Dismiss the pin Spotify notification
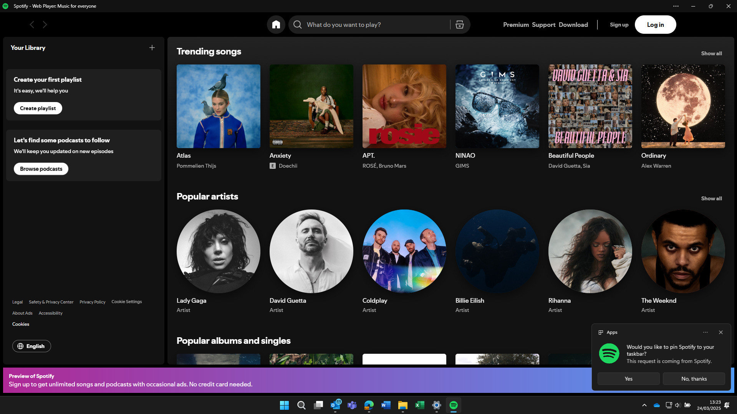 click(x=721, y=332)
